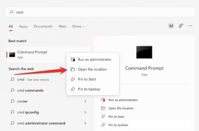Click the folder icon beside context Open file location

(73, 69)
